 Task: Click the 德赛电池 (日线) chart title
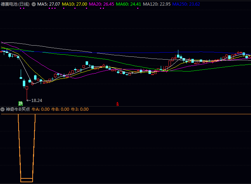[15, 4]
